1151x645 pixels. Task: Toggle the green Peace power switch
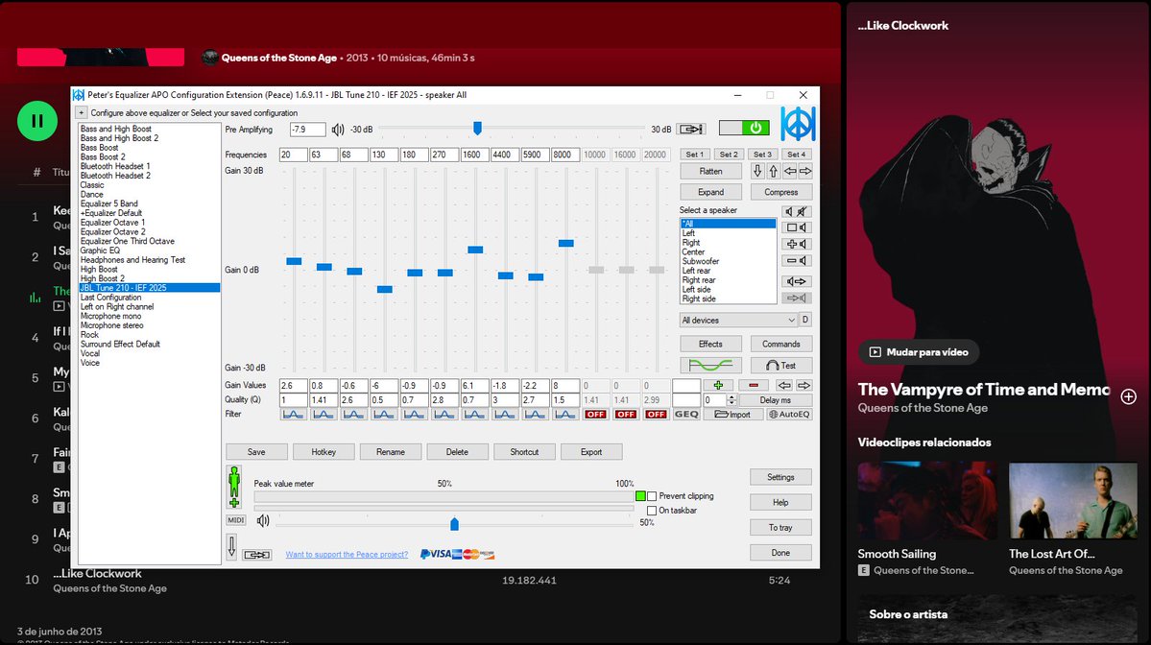[x=744, y=128]
